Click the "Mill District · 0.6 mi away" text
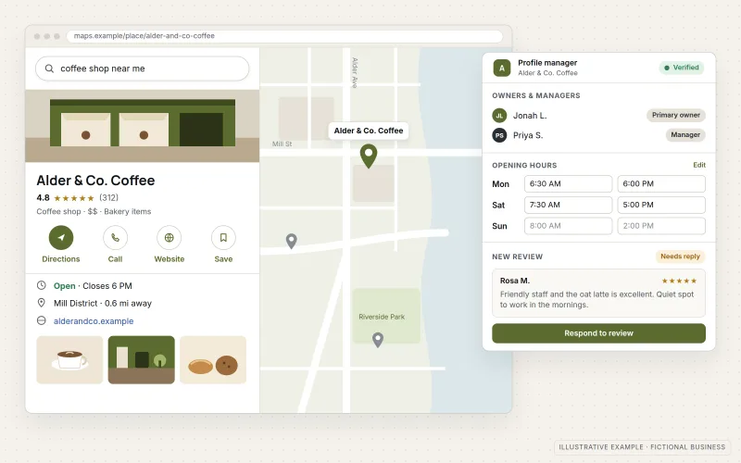This screenshot has width=741, height=463. click(x=103, y=304)
